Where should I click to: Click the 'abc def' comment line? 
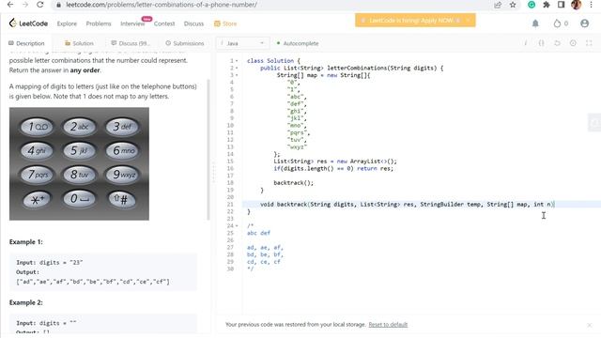[258, 233]
